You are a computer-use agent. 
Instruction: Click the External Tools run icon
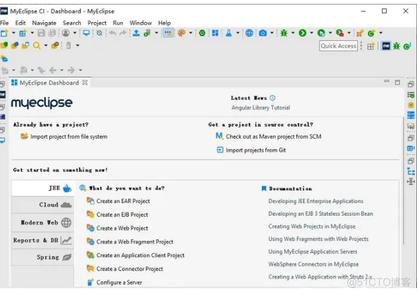(340, 33)
